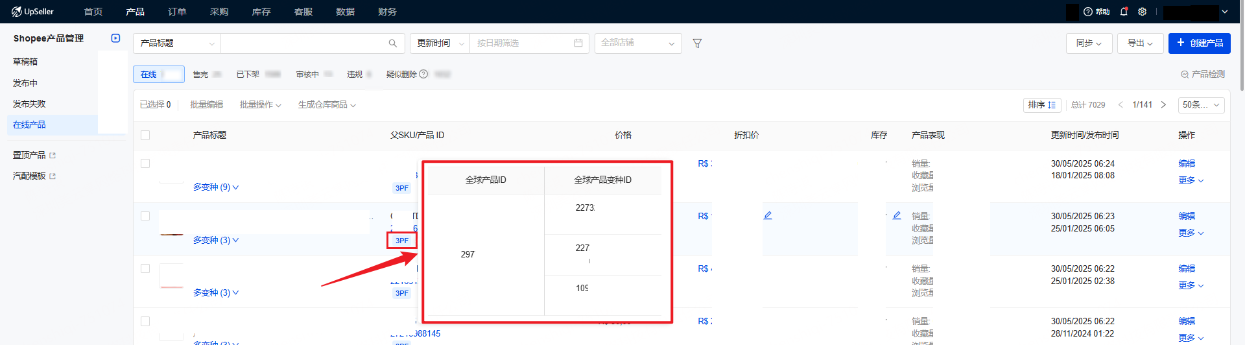The image size is (1245, 345).
Task: Open the 生成仓库商品 dropdown
Action: [327, 105]
